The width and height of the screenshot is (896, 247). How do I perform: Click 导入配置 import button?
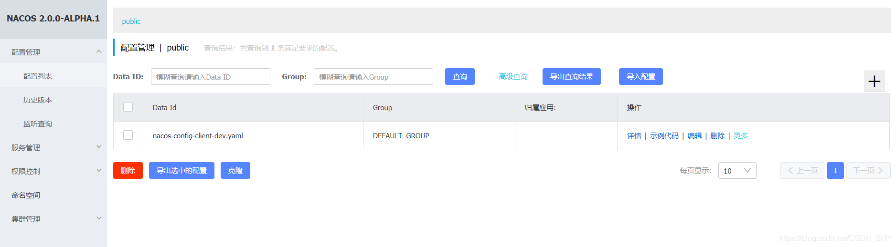click(x=641, y=76)
